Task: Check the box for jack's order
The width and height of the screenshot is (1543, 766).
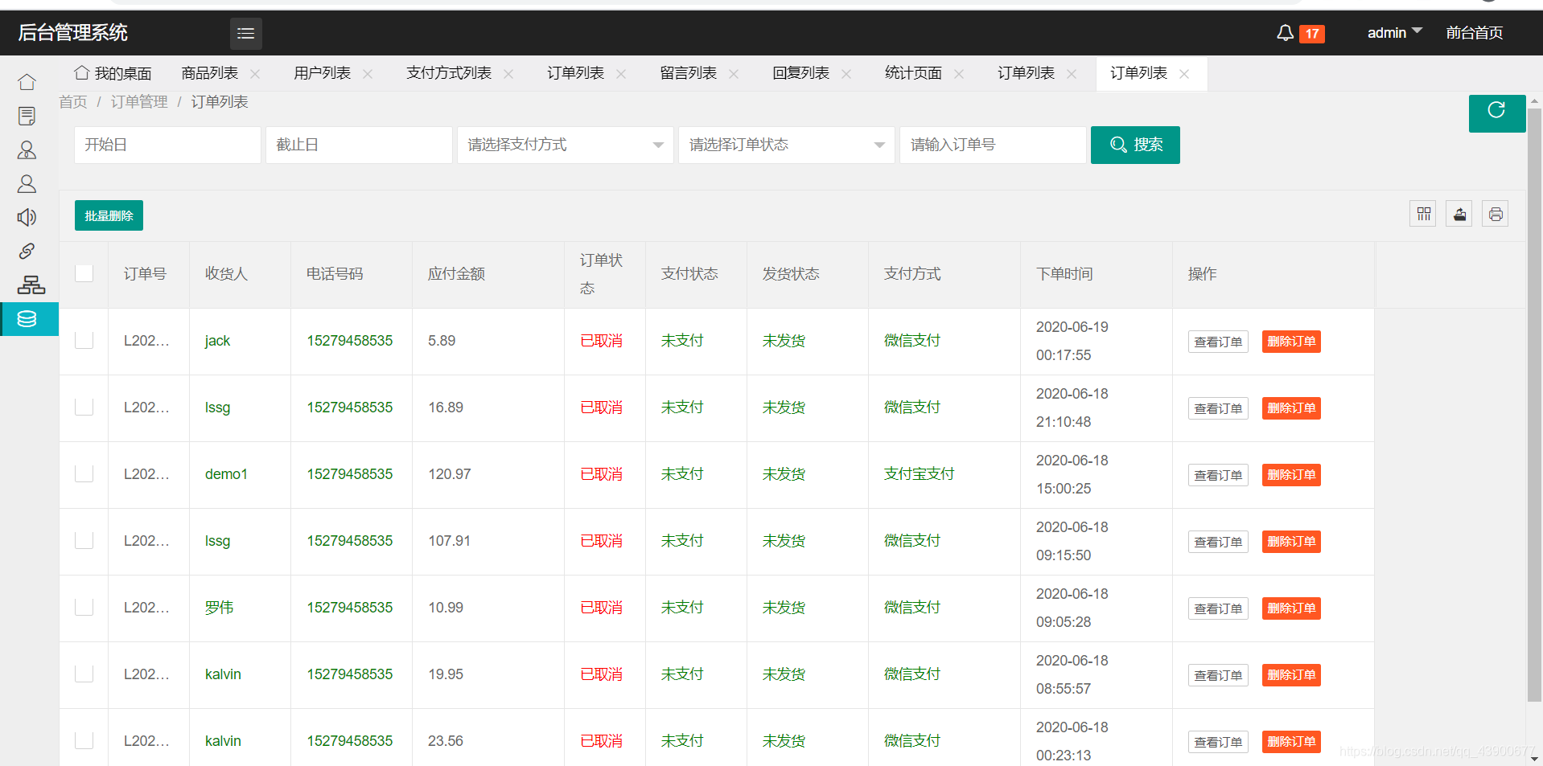Action: tap(84, 340)
